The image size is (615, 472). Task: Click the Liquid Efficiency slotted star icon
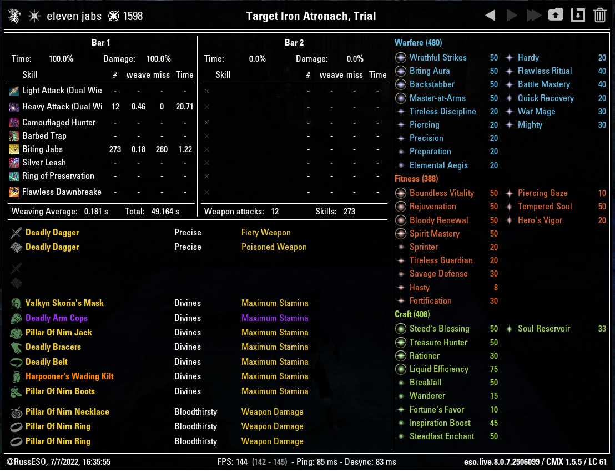tap(400, 369)
